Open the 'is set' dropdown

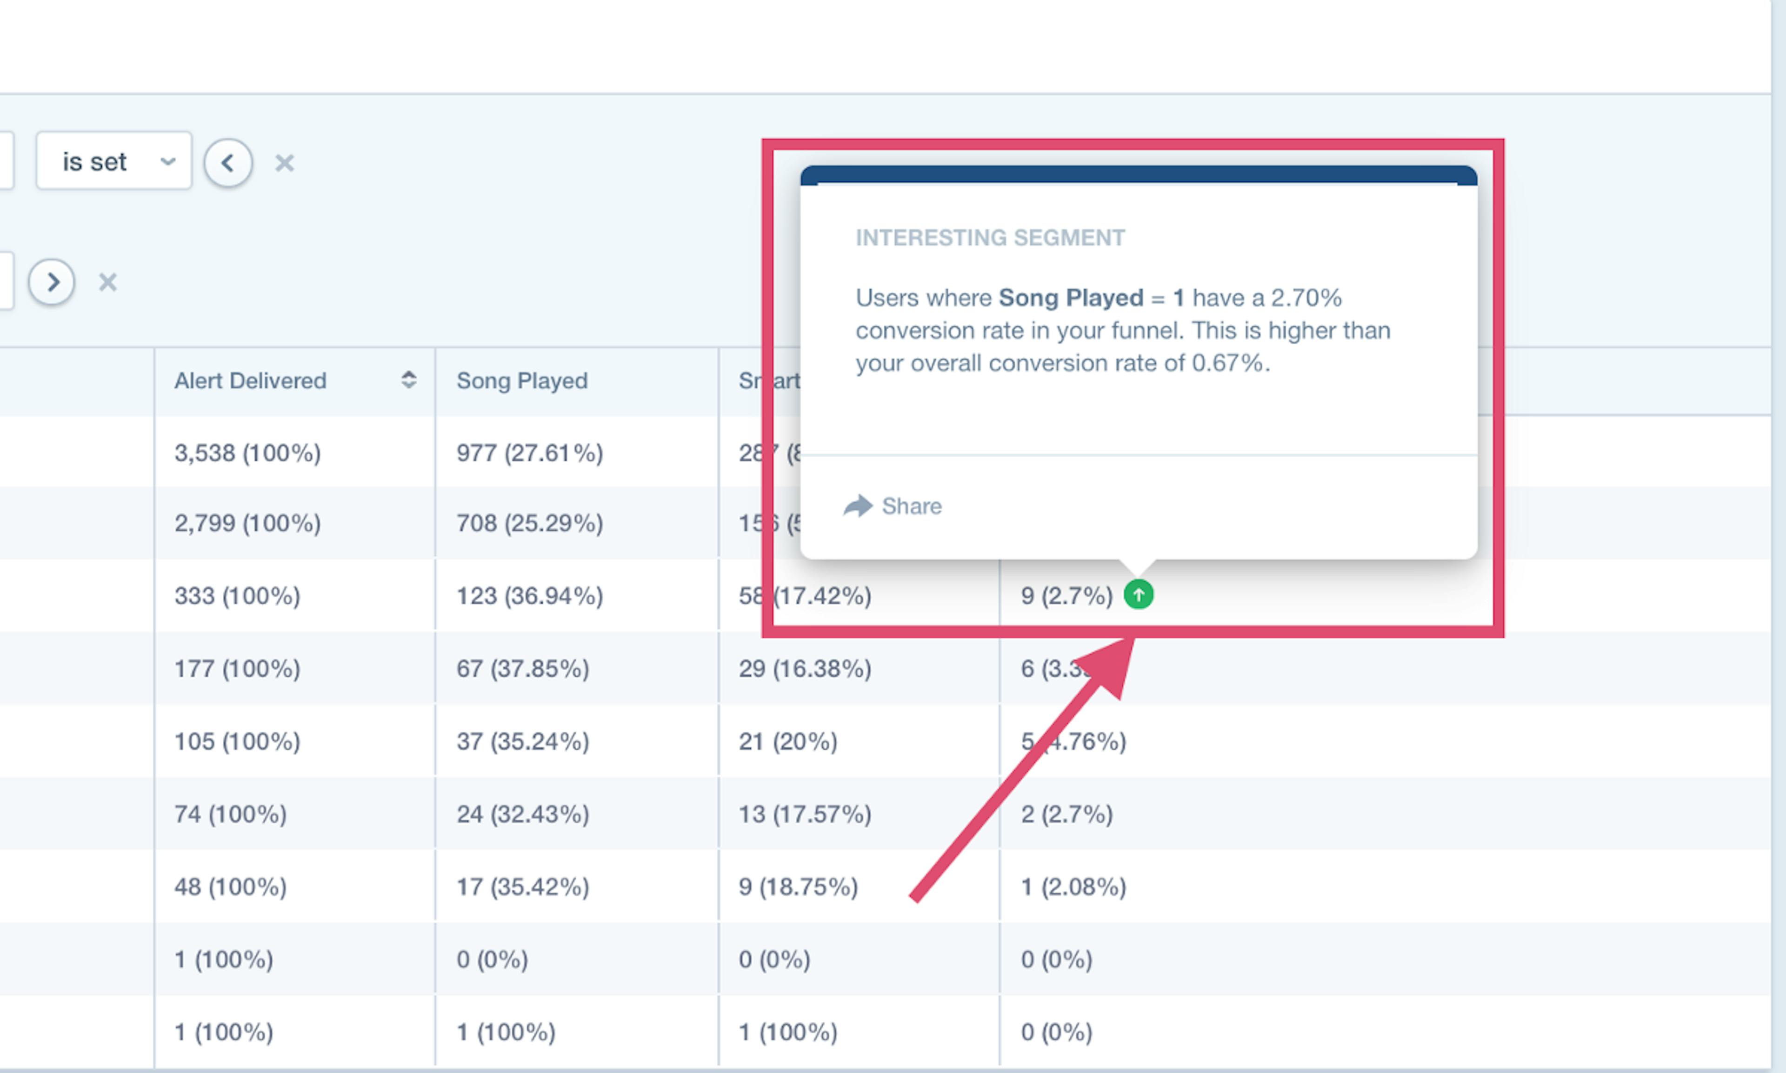pos(114,160)
